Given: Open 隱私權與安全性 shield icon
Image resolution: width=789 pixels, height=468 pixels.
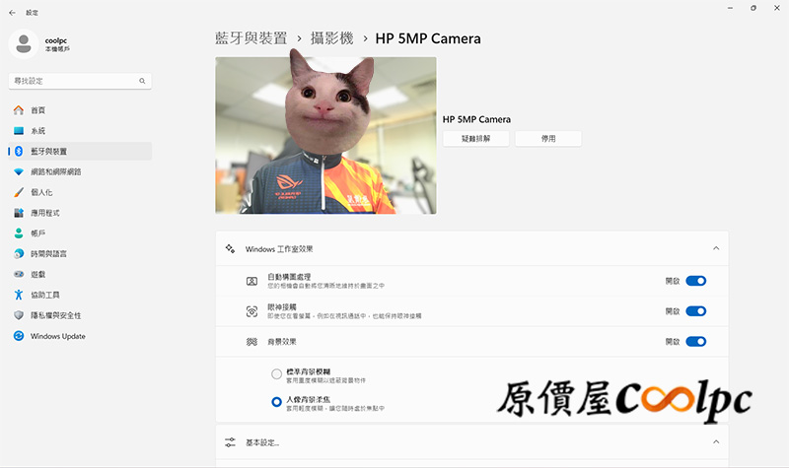Looking at the screenshot, I should tap(19, 315).
